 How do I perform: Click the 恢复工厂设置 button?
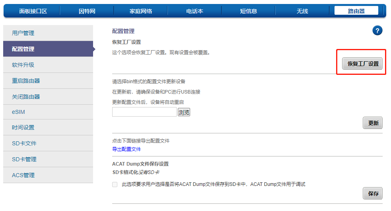(362, 64)
